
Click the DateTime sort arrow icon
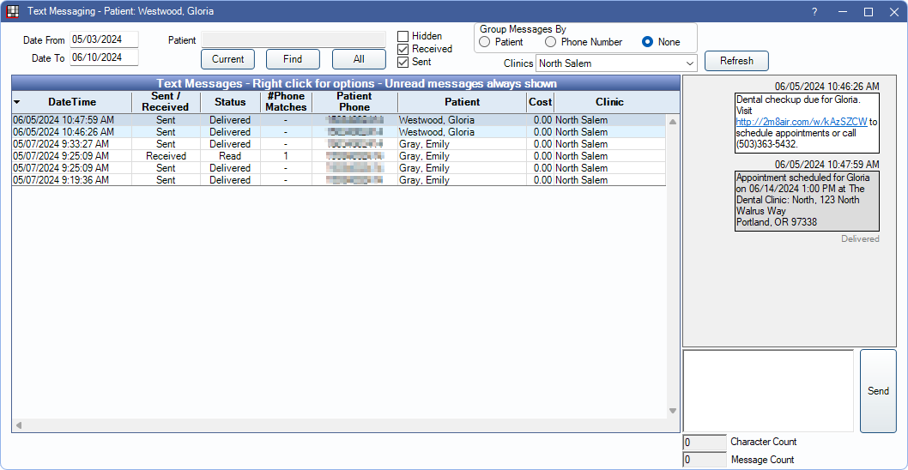point(17,102)
